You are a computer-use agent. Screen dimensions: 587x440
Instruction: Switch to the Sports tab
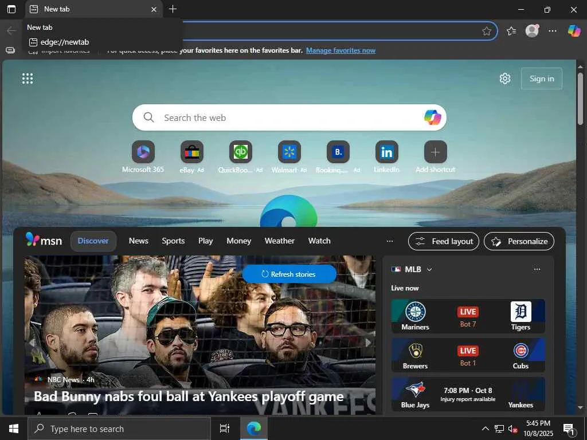[x=173, y=241]
